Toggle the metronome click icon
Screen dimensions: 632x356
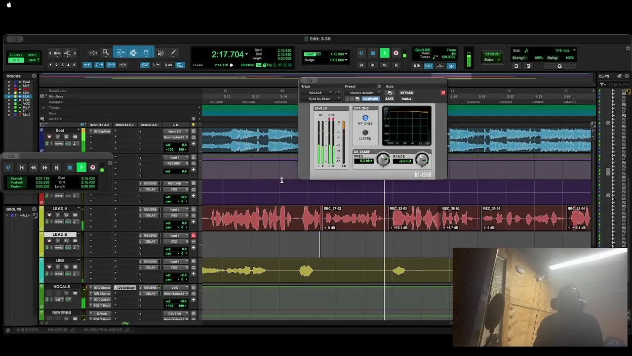click(429, 66)
